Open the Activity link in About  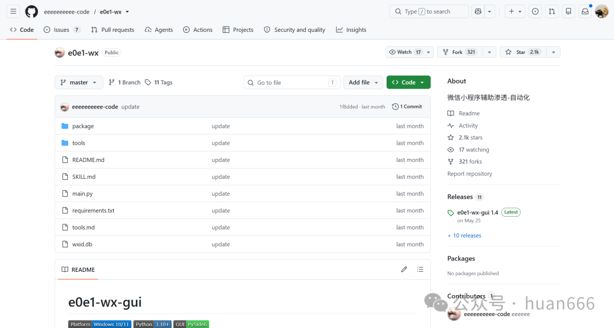[x=463, y=125]
